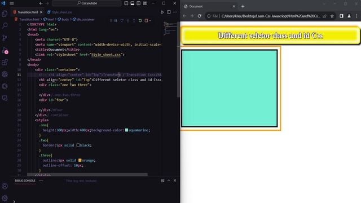Select the Document tab in Chrome

[209, 6]
